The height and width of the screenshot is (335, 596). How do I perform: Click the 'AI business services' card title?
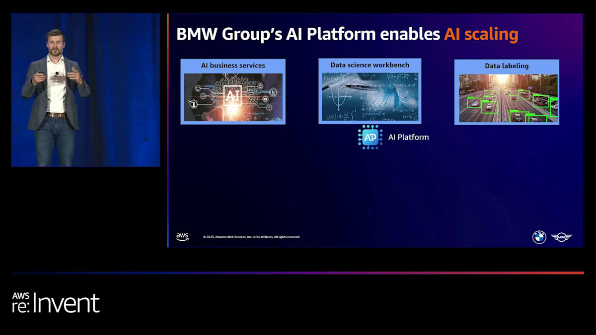[233, 66]
